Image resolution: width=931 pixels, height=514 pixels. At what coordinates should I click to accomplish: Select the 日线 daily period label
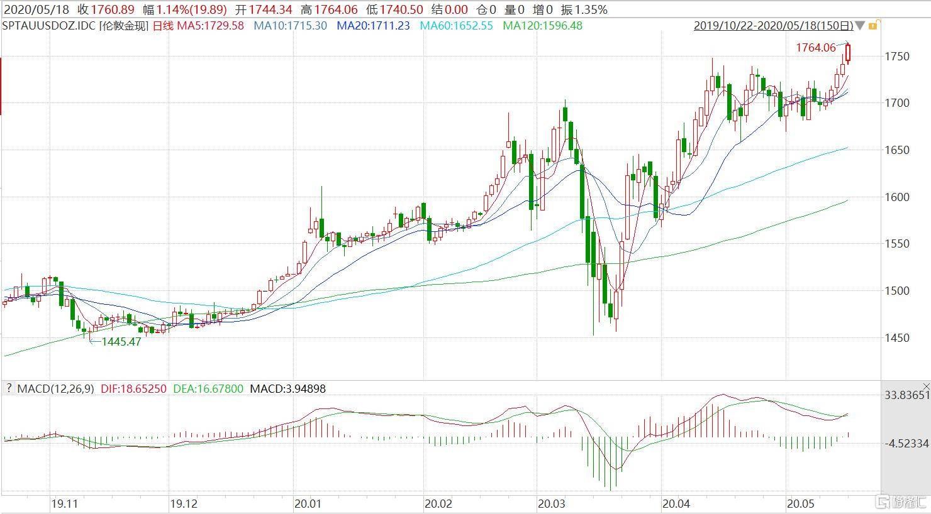(x=163, y=26)
